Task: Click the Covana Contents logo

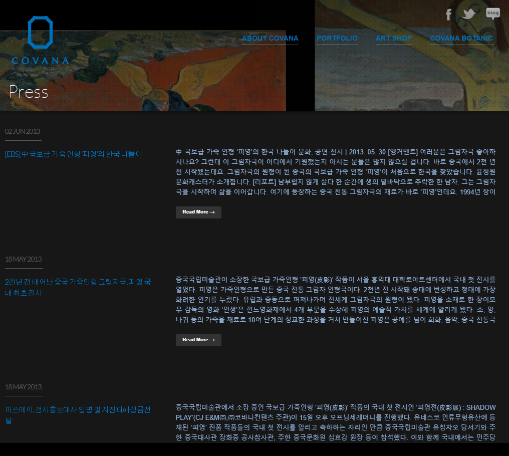Action: [40, 43]
